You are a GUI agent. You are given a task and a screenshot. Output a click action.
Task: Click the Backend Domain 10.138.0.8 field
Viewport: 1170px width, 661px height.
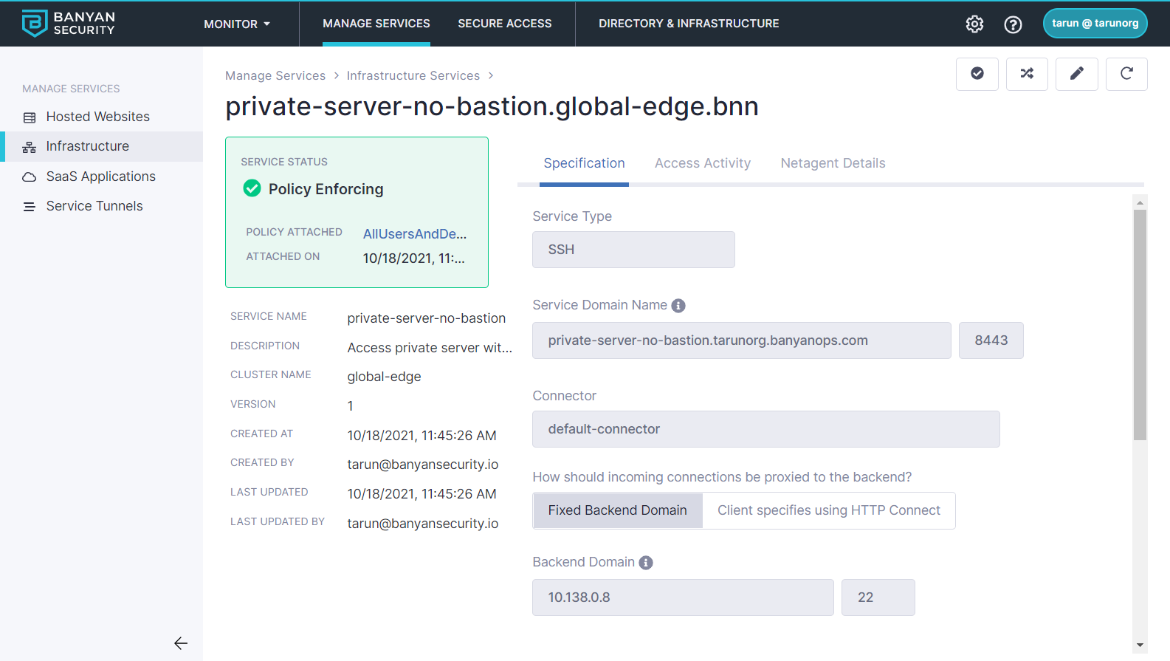682,597
